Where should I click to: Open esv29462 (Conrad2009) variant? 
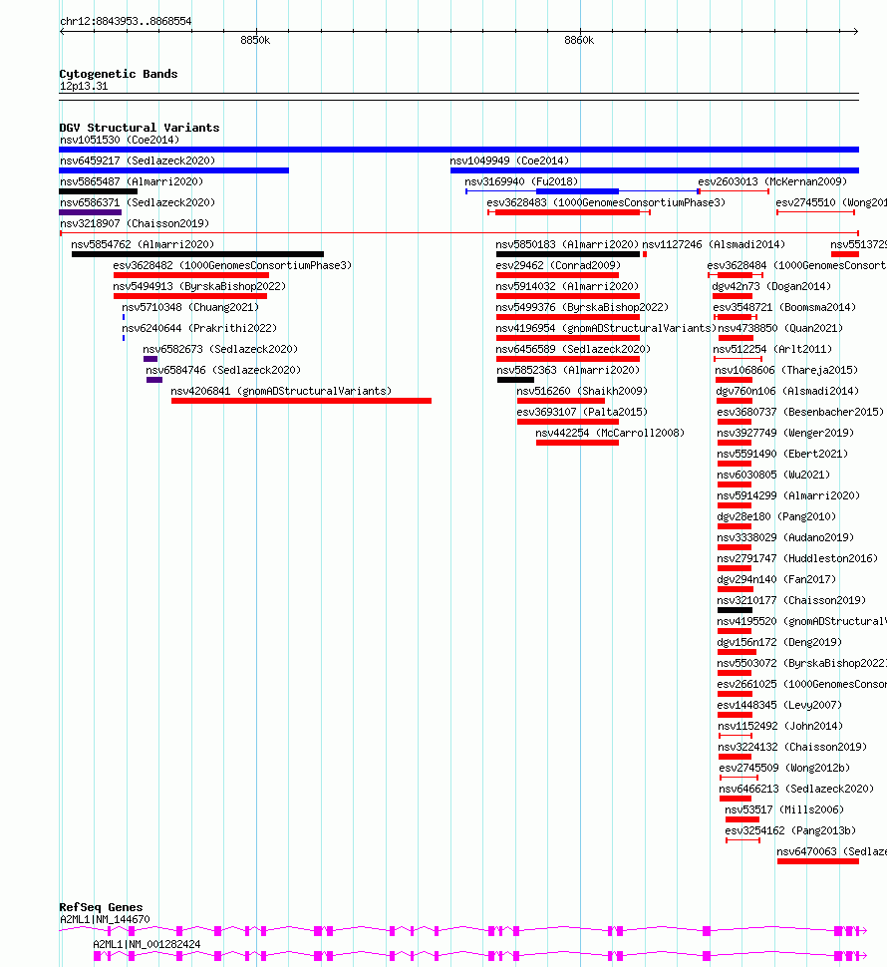[x=558, y=266]
